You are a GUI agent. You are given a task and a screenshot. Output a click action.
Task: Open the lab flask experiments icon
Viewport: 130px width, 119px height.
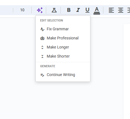point(54,10)
